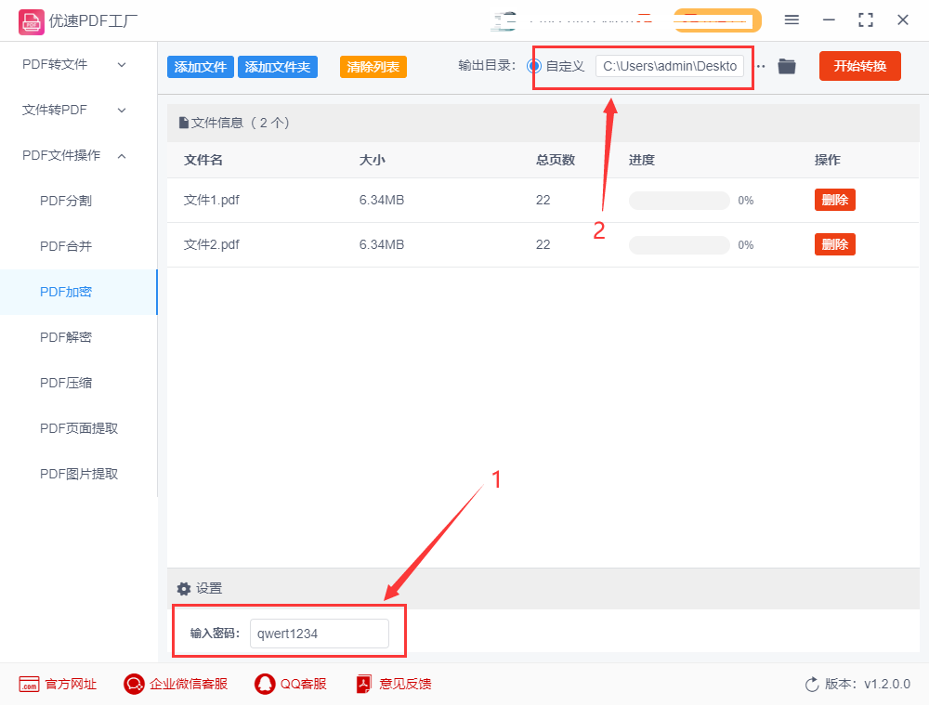Click the output directory path field
Screen dimensions: 929x706
click(x=670, y=66)
